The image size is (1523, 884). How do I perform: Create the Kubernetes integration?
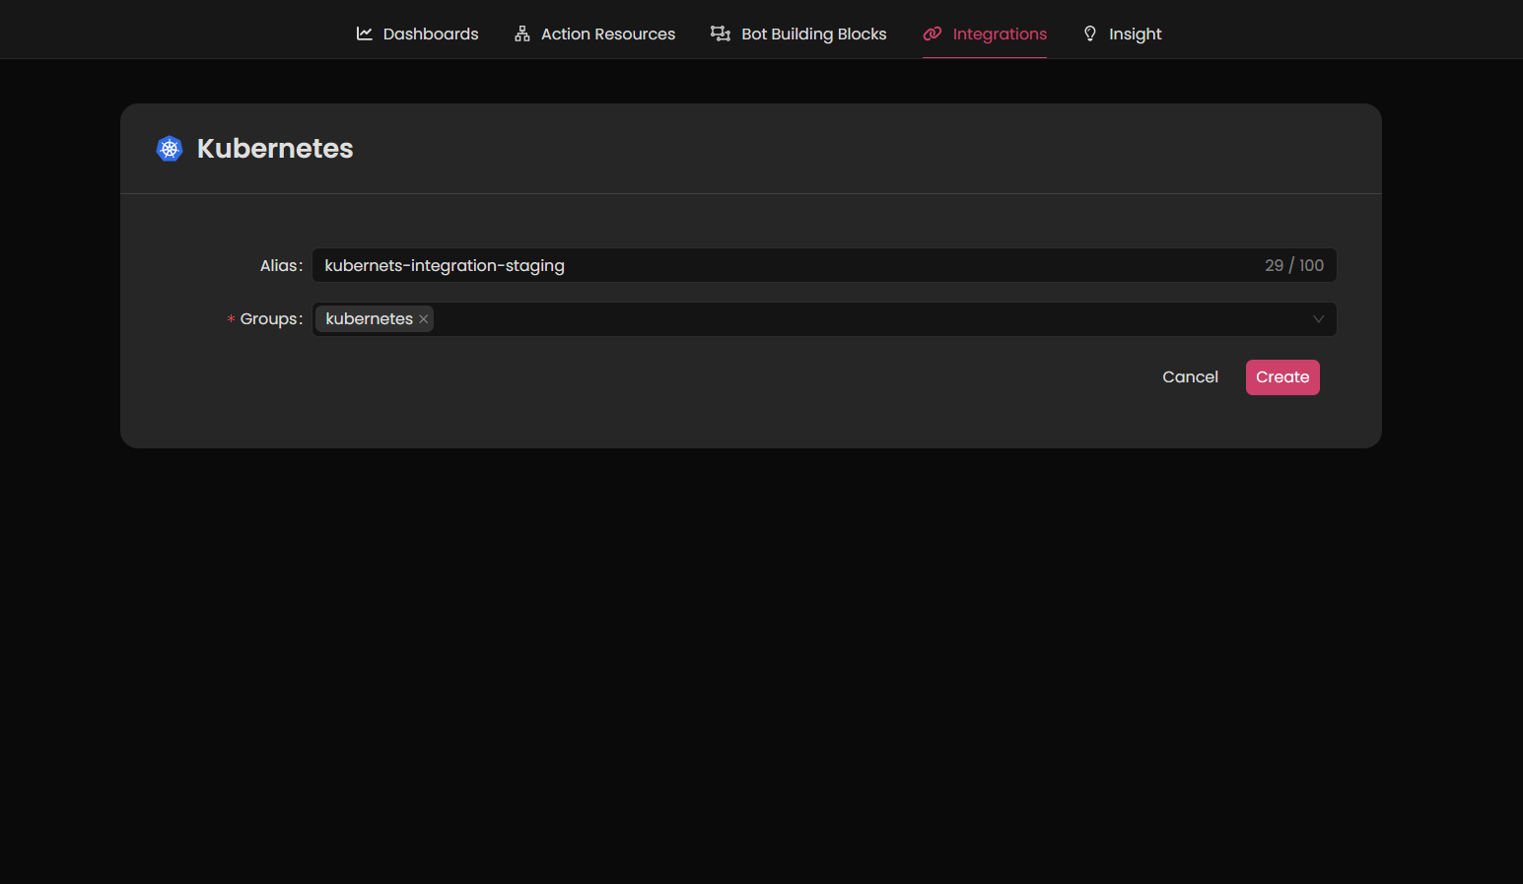pyautogui.click(x=1282, y=377)
